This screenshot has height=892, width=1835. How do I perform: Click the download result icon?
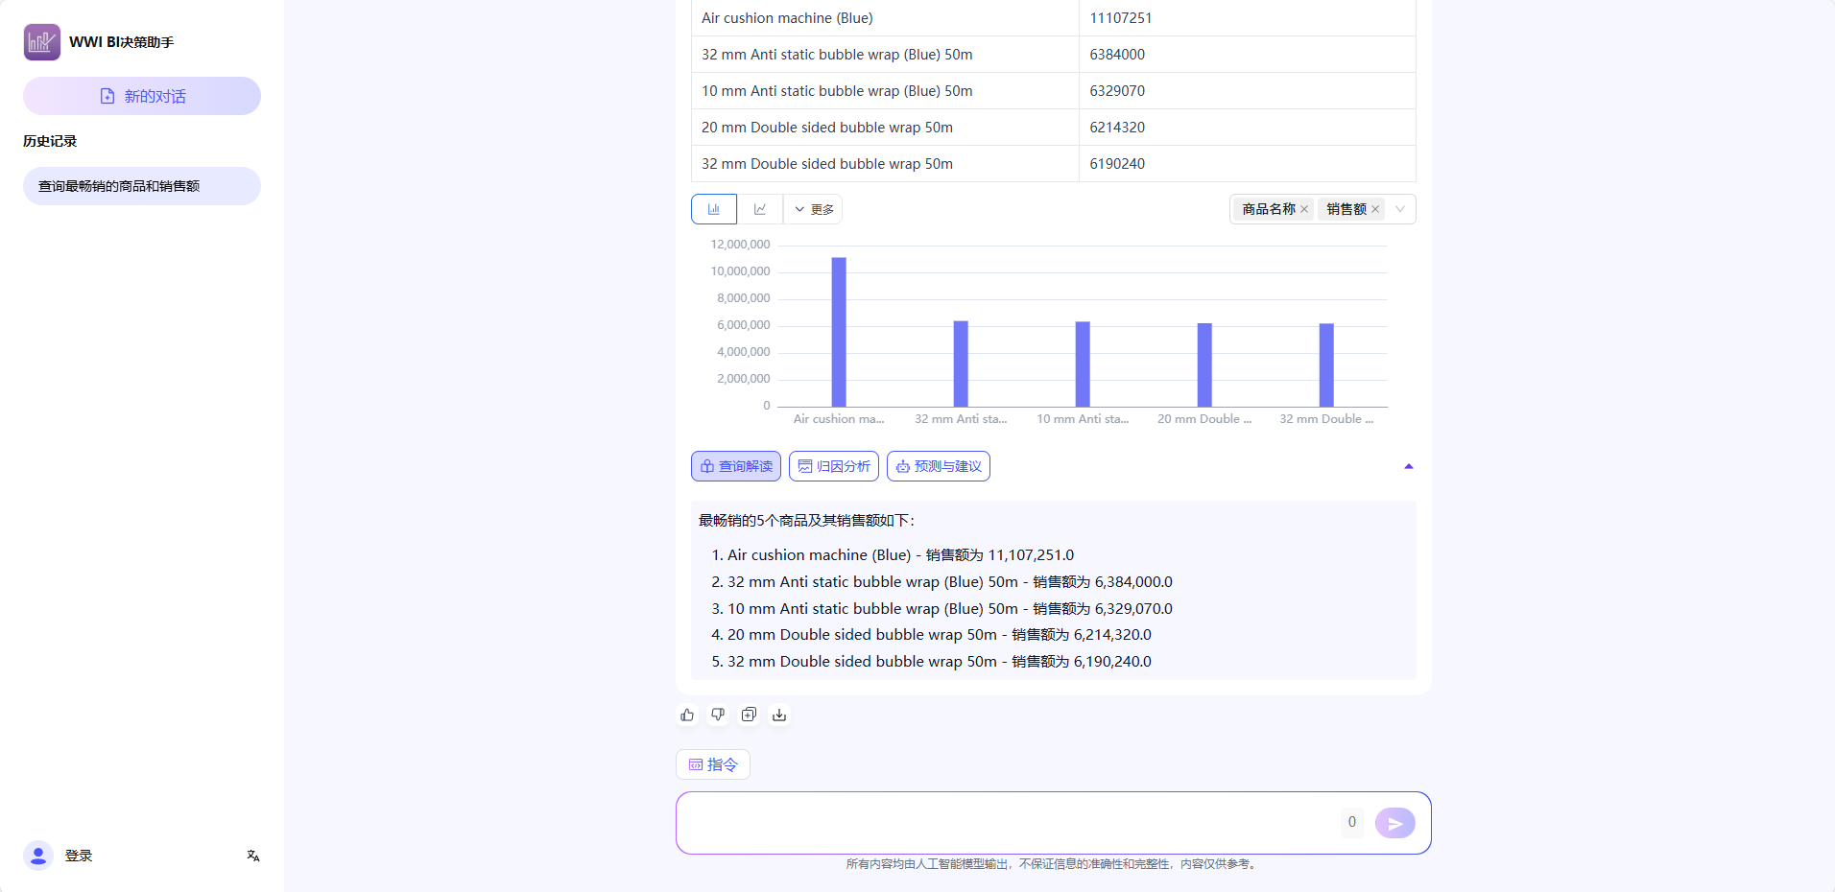779,715
